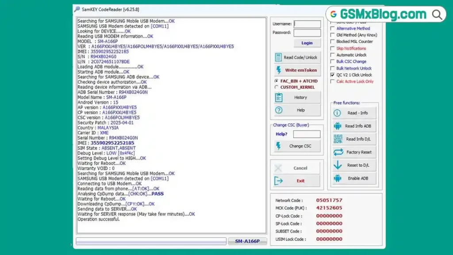Click the Write emToken button label
The image size is (453, 255).
pos(301,70)
